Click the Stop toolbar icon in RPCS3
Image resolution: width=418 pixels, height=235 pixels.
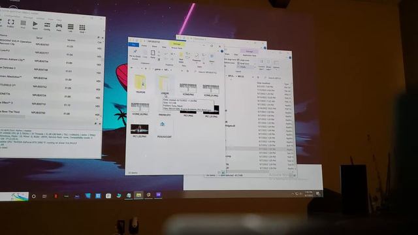click(x=23, y=24)
